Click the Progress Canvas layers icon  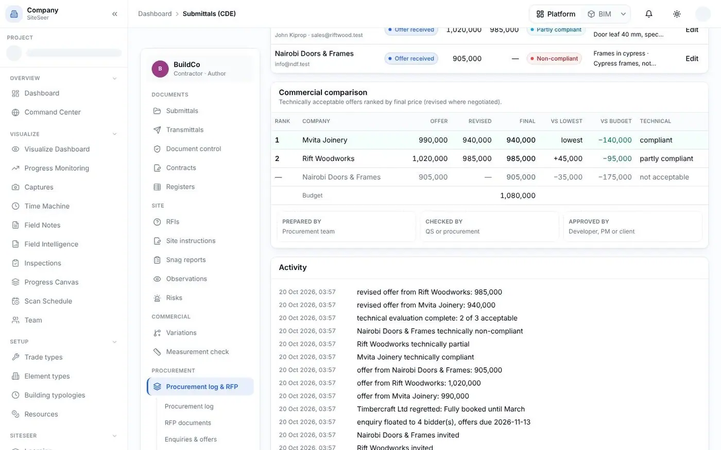click(x=15, y=282)
